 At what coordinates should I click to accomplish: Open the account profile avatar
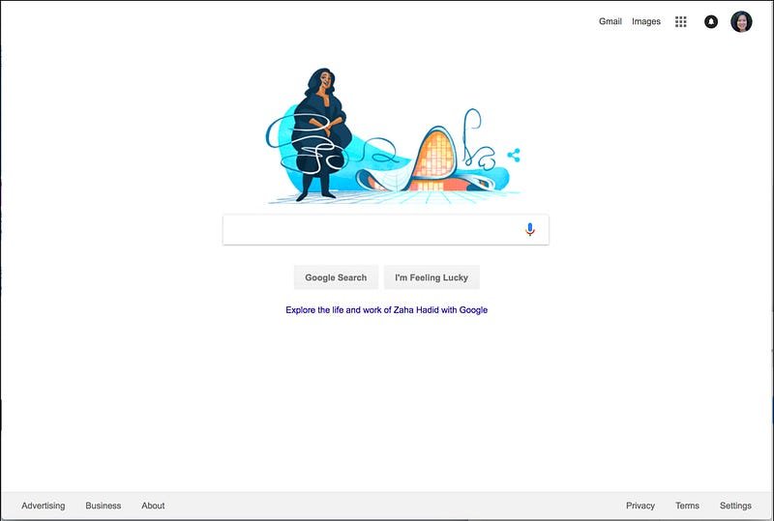[741, 21]
